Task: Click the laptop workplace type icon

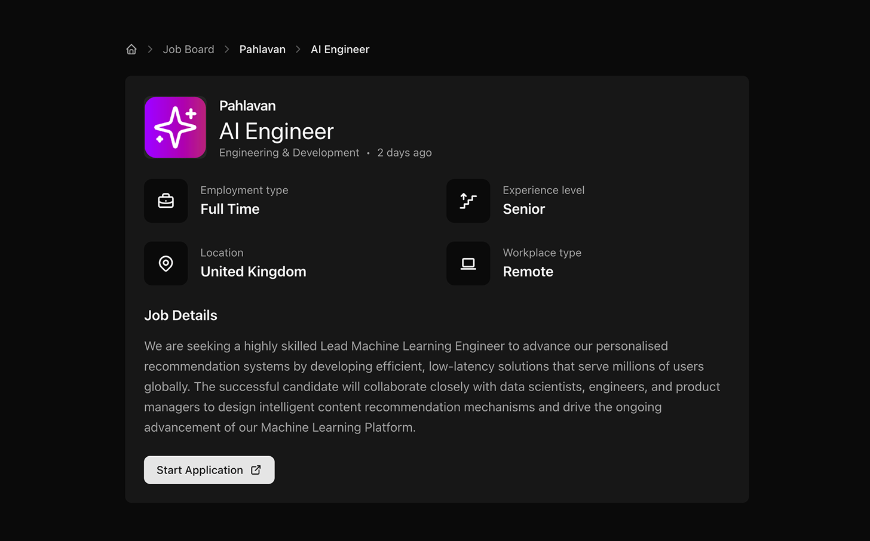Action: [468, 263]
